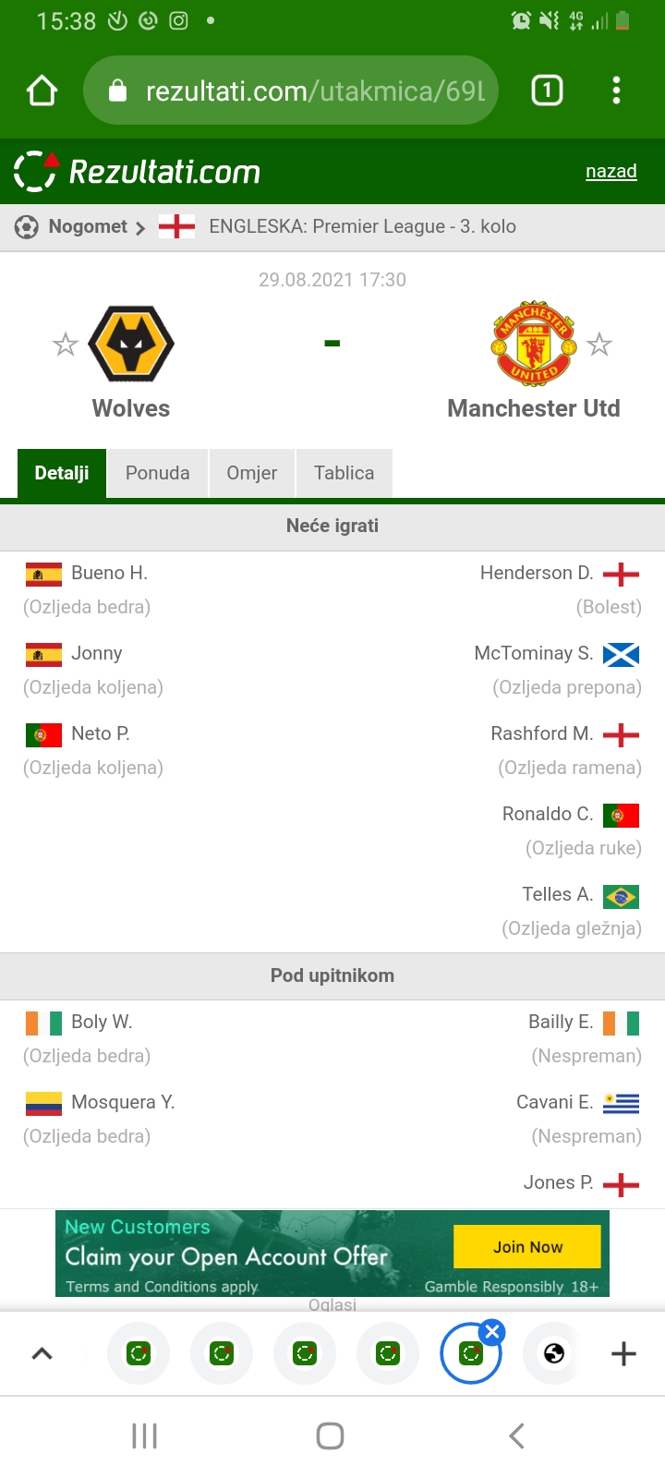This screenshot has width=665, height=1478.
Task: Expand the bottom tab bar chevron
Action: click(42, 1353)
